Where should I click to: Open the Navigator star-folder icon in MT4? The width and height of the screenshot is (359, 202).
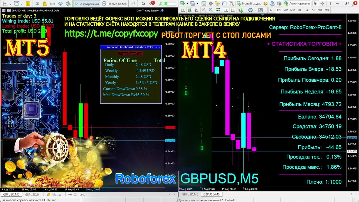pyautogui.click(x=217, y=3)
